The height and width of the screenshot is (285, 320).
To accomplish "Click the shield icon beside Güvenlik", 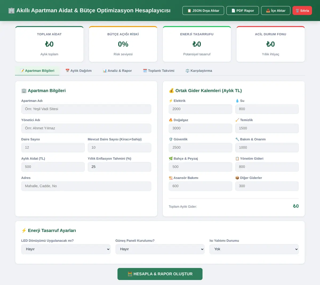I will (x=171, y=139).
